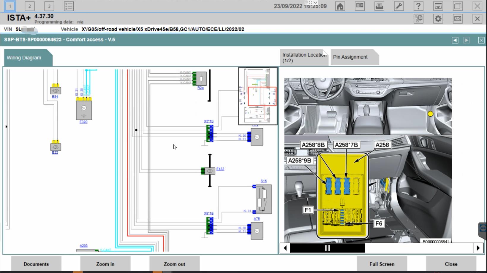Click the print icon
Image resolution: width=487 pixels, height=273 pixels.
[x=379, y=6]
